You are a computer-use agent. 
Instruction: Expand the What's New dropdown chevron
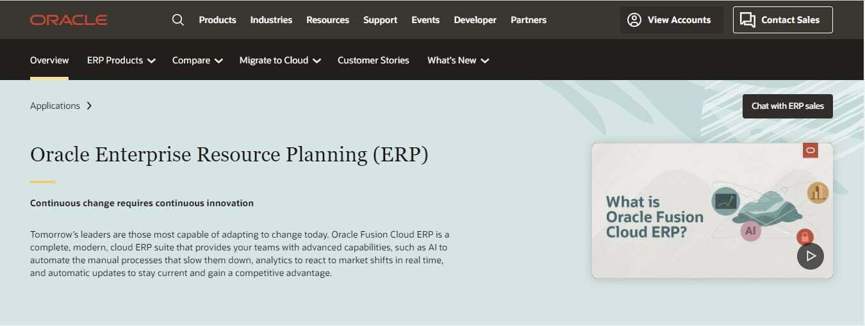click(x=485, y=61)
